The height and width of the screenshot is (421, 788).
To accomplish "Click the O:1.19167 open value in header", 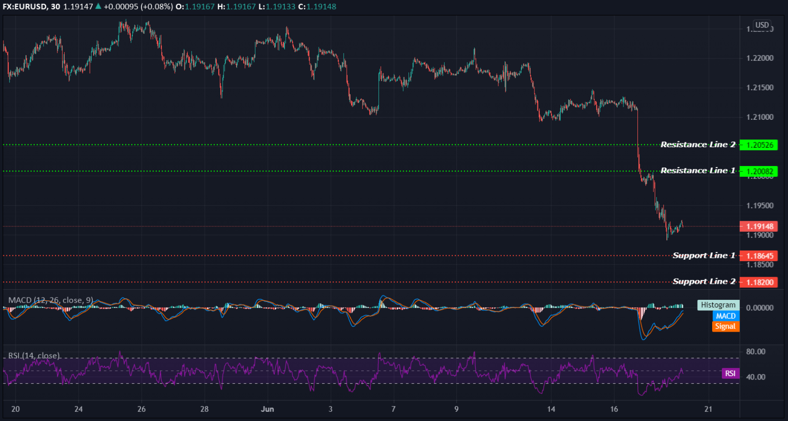I will [x=195, y=7].
